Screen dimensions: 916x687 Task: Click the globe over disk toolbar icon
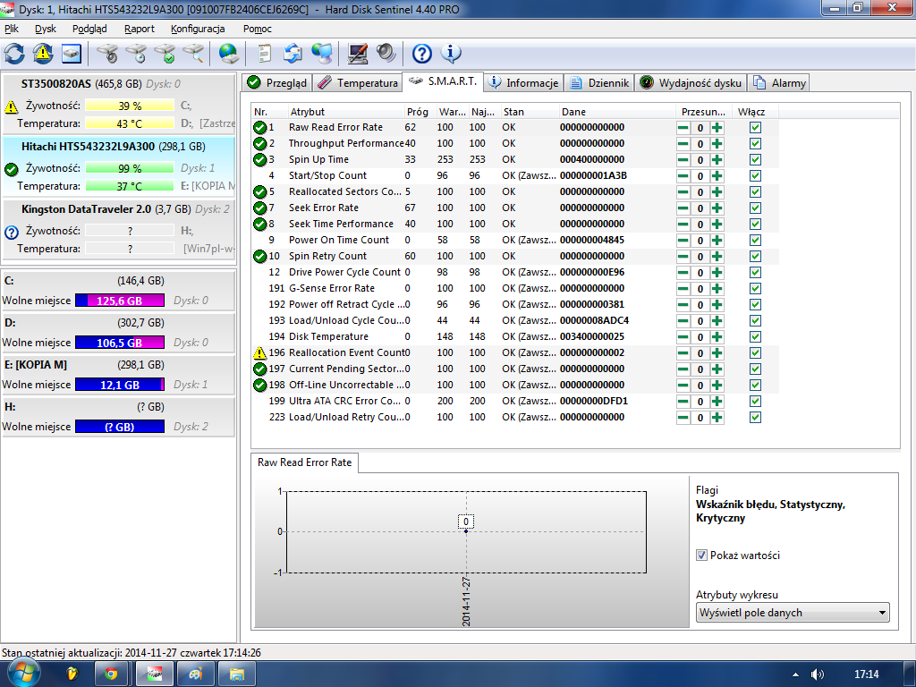click(x=228, y=54)
